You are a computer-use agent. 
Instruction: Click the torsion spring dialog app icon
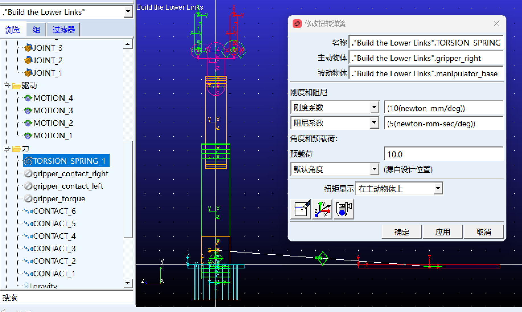tap(297, 24)
